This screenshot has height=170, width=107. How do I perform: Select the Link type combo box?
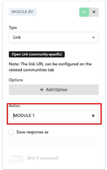54,38
